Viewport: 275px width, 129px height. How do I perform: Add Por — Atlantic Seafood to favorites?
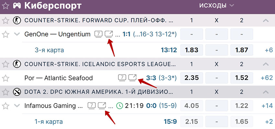point(5,78)
